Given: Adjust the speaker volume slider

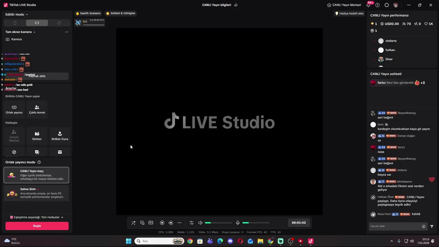Looking at the screenshot, I should coord(218,223).
